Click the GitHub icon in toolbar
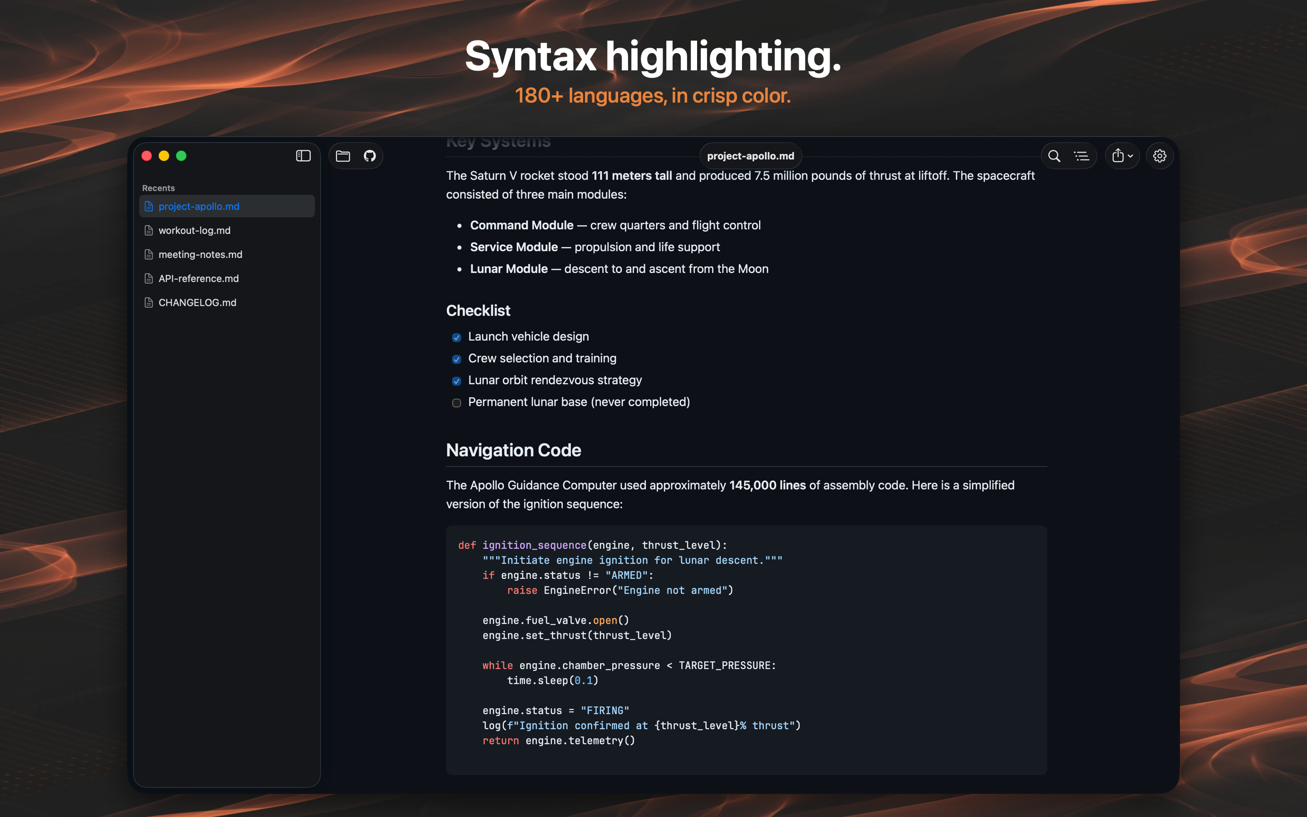Screen dimensions: 1307x817 369,156
